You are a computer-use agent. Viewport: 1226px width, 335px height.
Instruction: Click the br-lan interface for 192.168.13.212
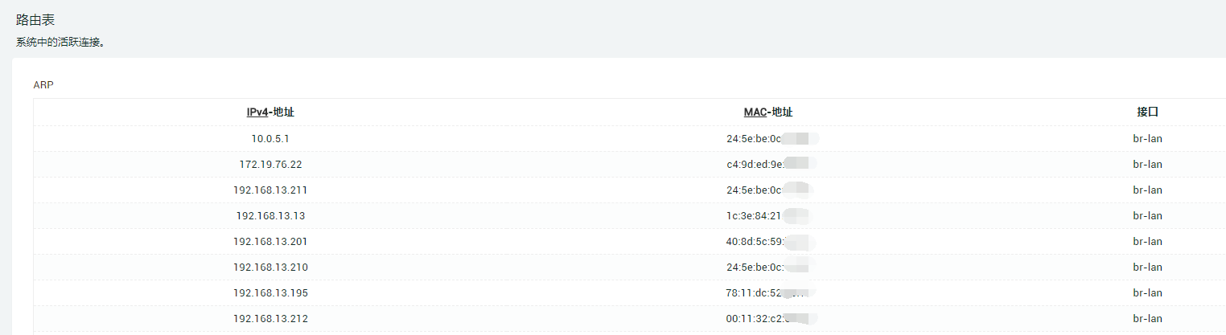click(1147, 318)
